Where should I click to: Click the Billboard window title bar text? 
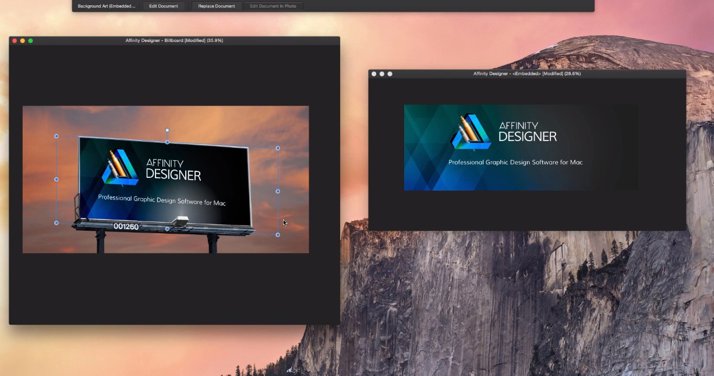[174, 41]
